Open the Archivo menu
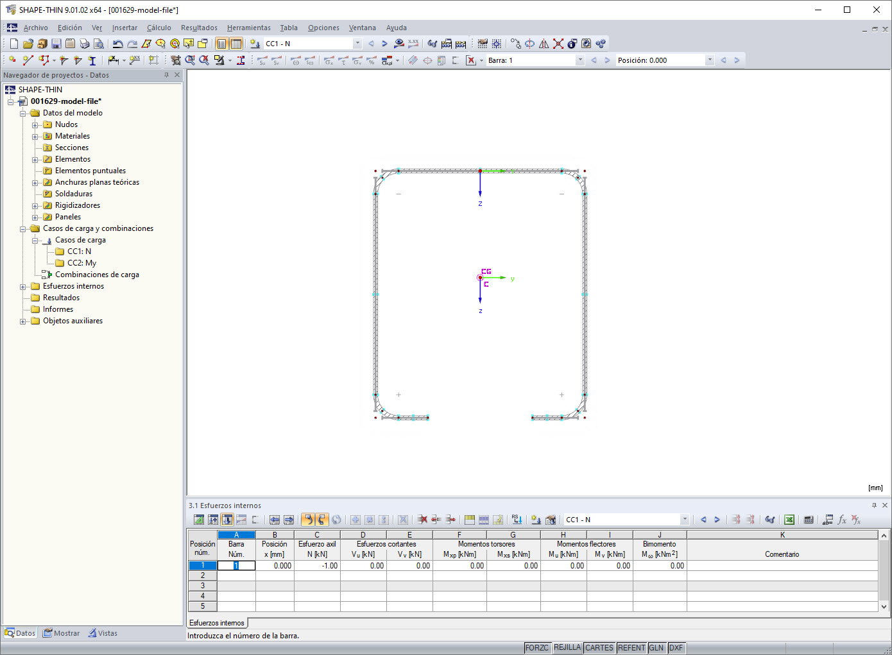 tap(36, 28)
